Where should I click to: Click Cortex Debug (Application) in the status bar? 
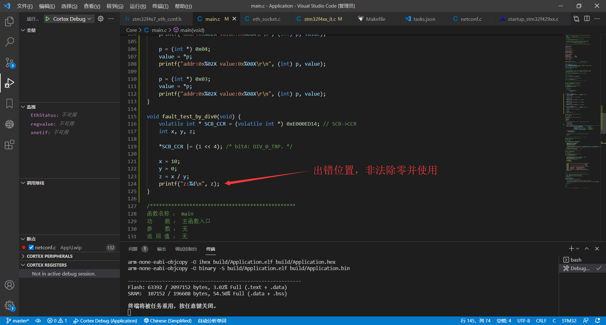pos(105,321)
